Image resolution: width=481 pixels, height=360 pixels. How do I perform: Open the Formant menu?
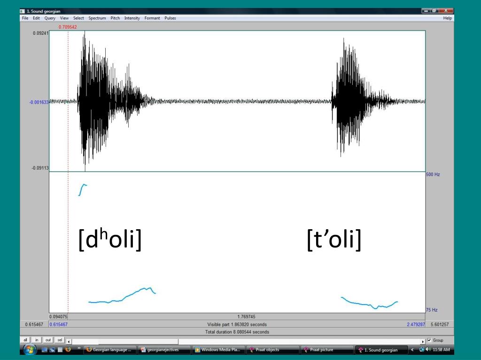pos(152,18)
